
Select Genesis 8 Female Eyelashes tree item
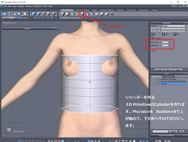173,81
